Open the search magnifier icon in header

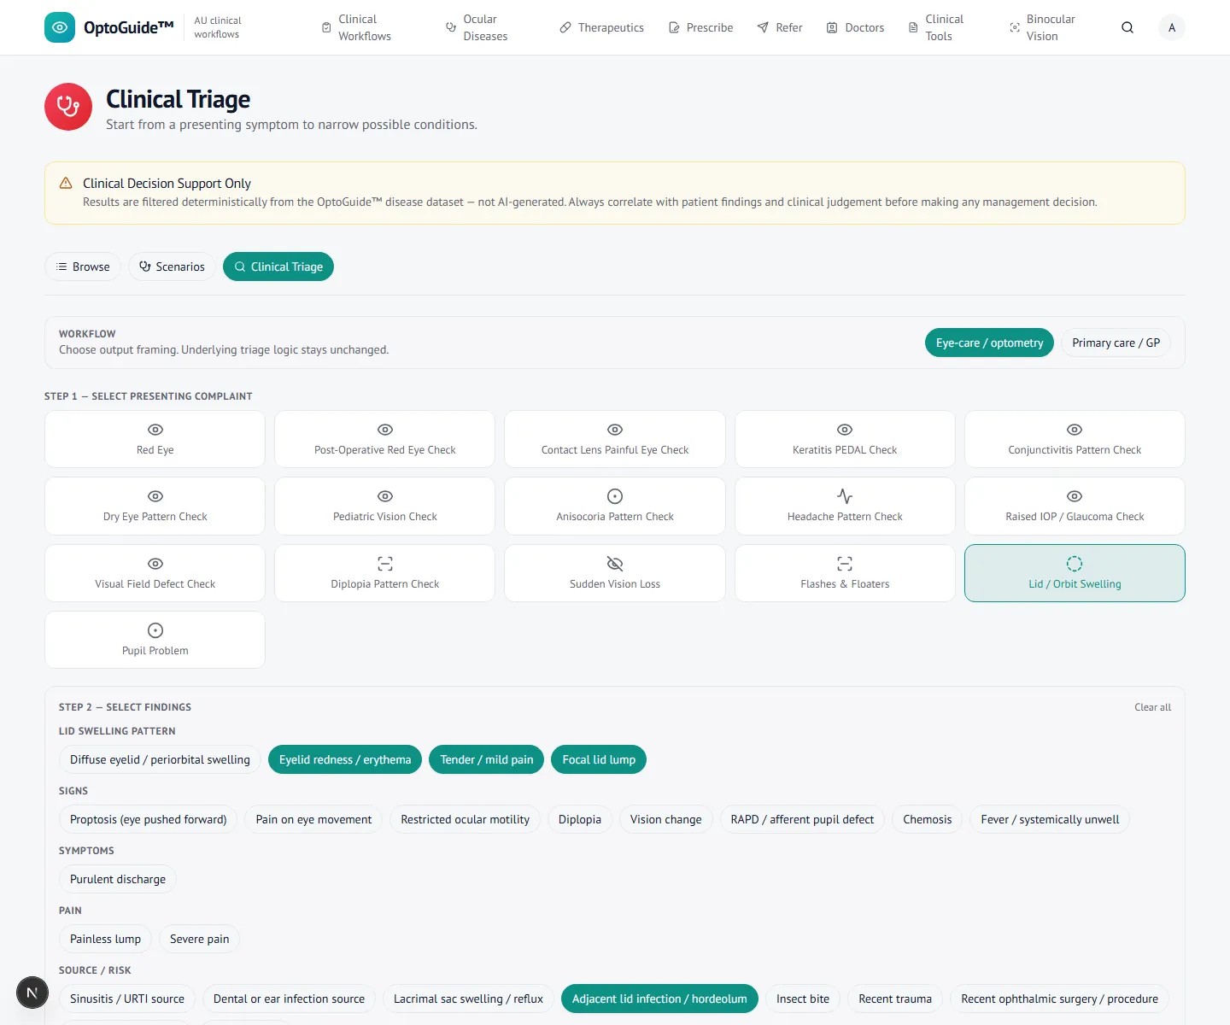1127,27
